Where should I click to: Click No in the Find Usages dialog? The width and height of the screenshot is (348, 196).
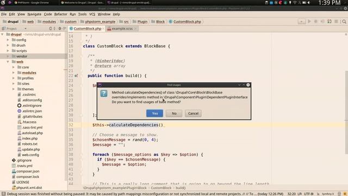[174, 113]
